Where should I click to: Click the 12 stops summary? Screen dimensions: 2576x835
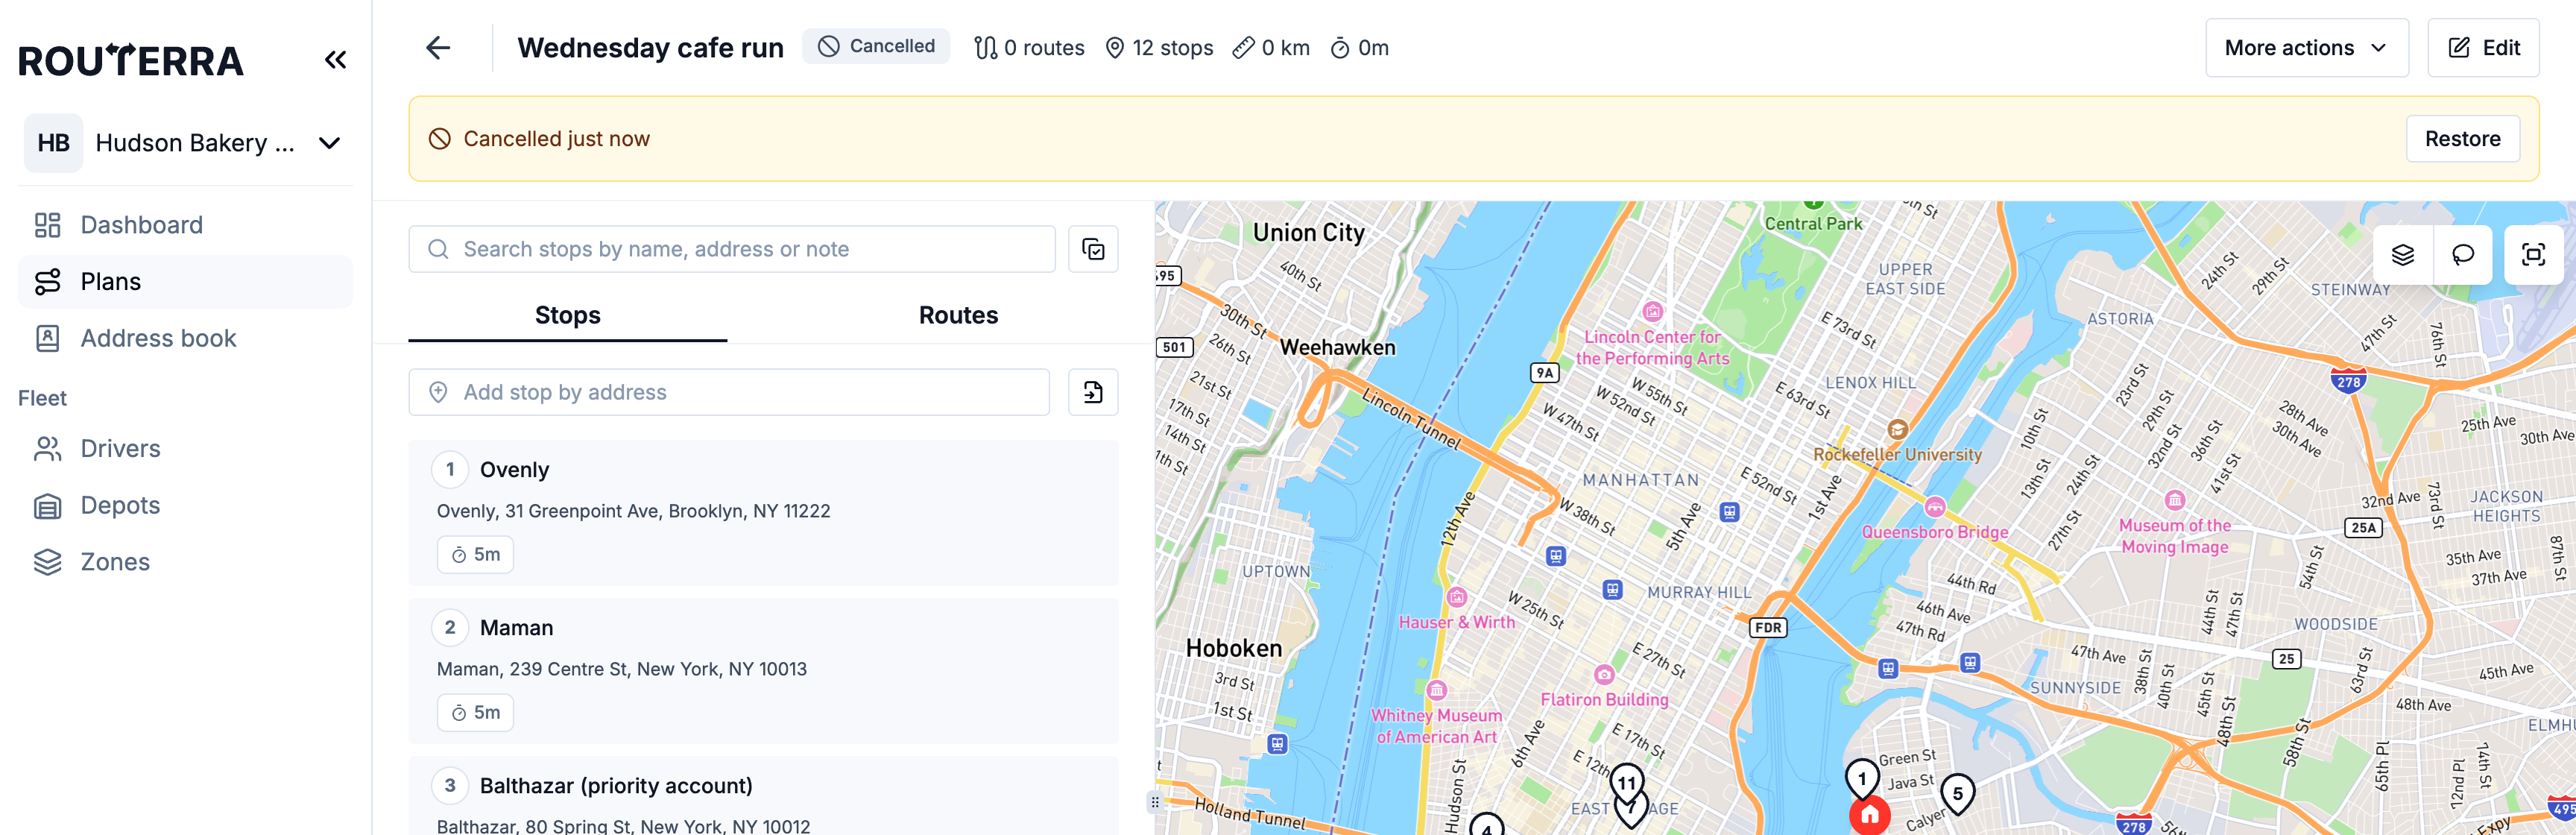point(1158,48)
